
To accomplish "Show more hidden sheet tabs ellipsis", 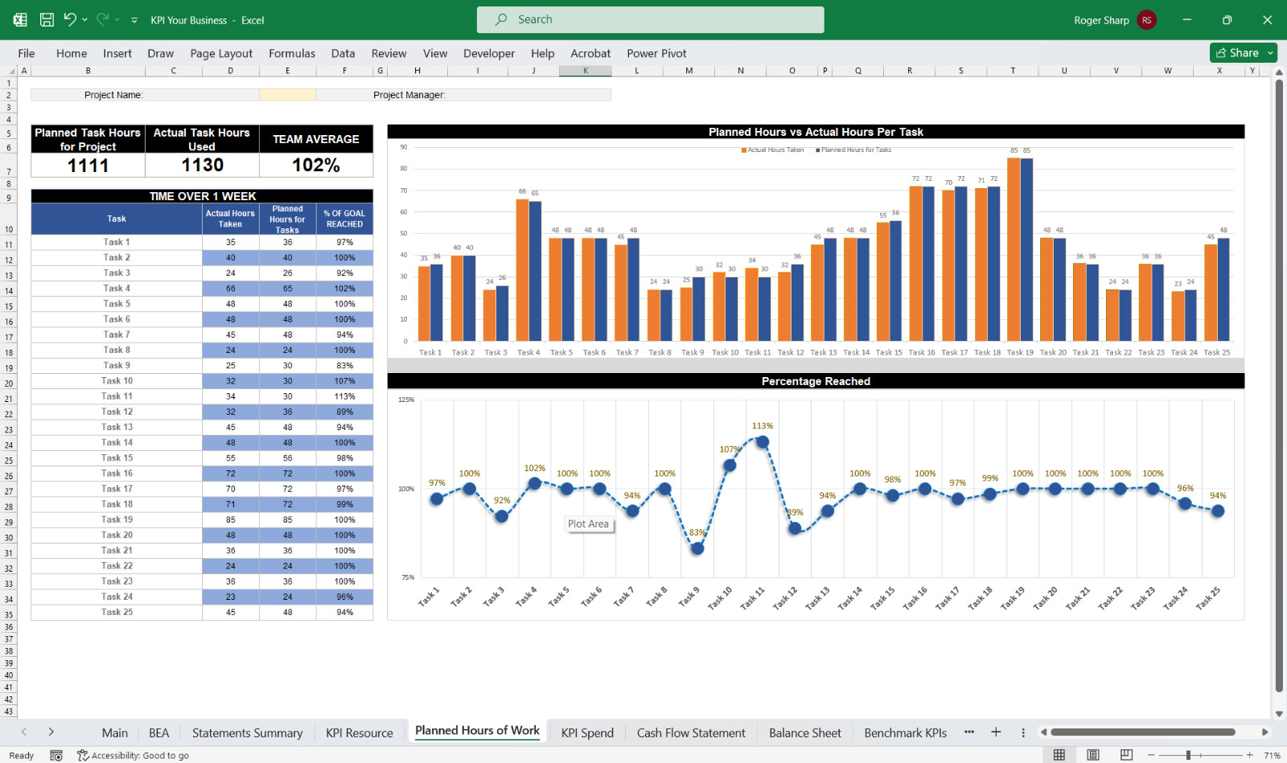I will [969, 732].
